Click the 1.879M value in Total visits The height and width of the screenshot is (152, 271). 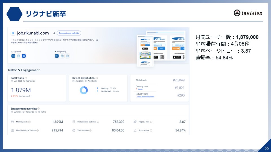21,90
